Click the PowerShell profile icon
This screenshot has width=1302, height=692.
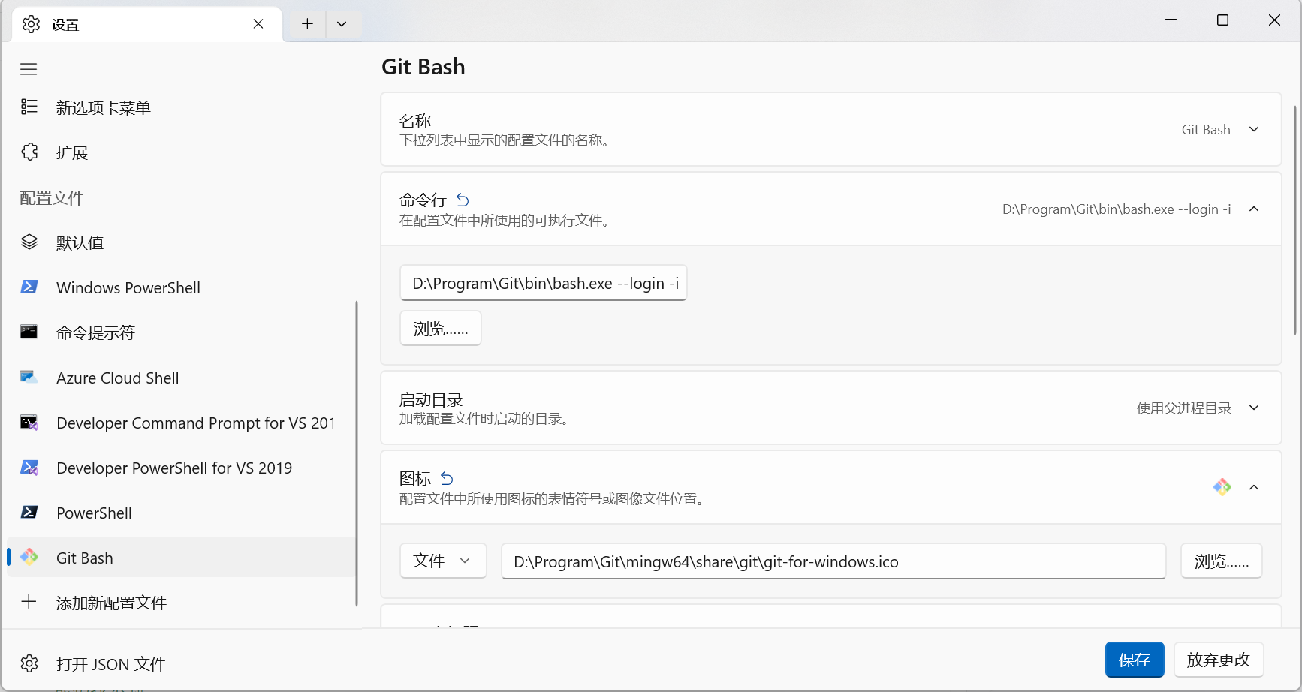click(29, 512)
